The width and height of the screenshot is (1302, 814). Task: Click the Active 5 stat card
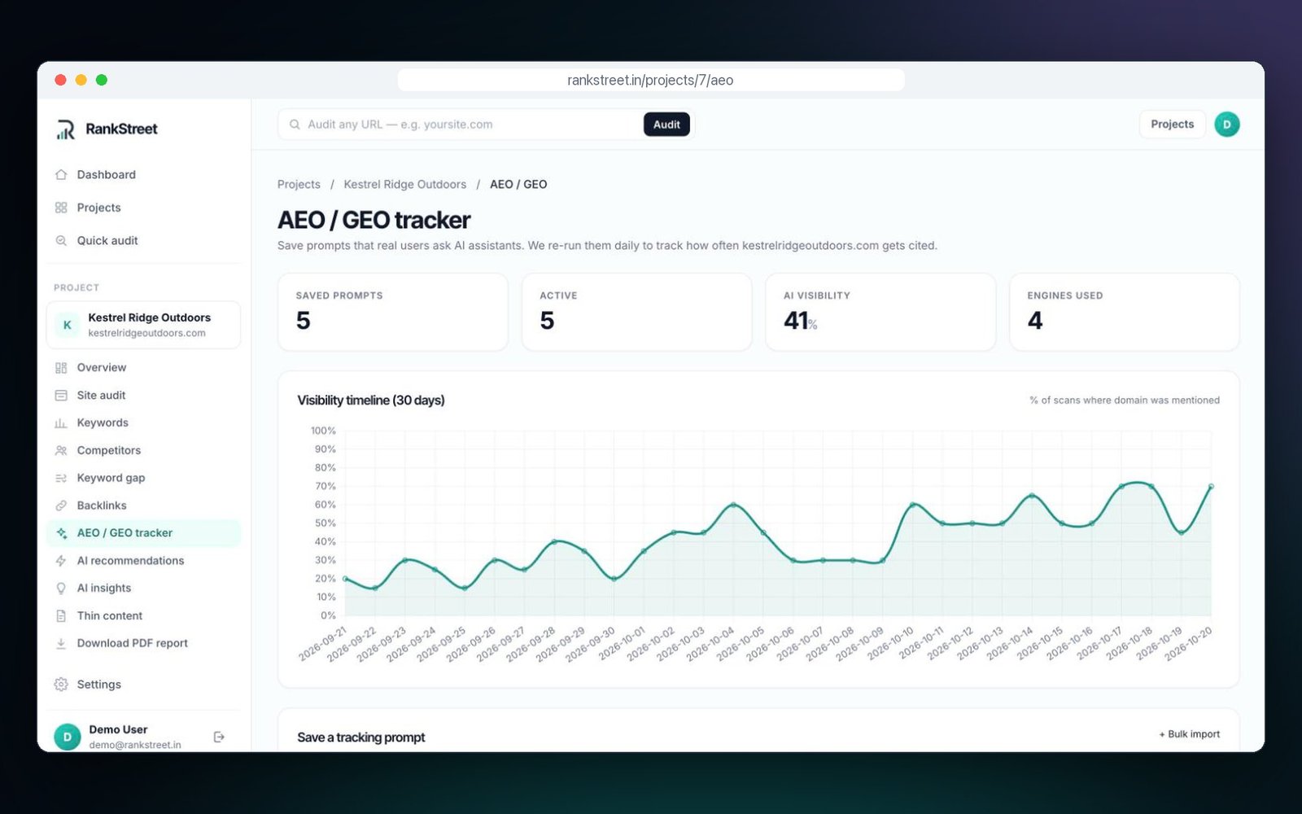tap(636, 313)
